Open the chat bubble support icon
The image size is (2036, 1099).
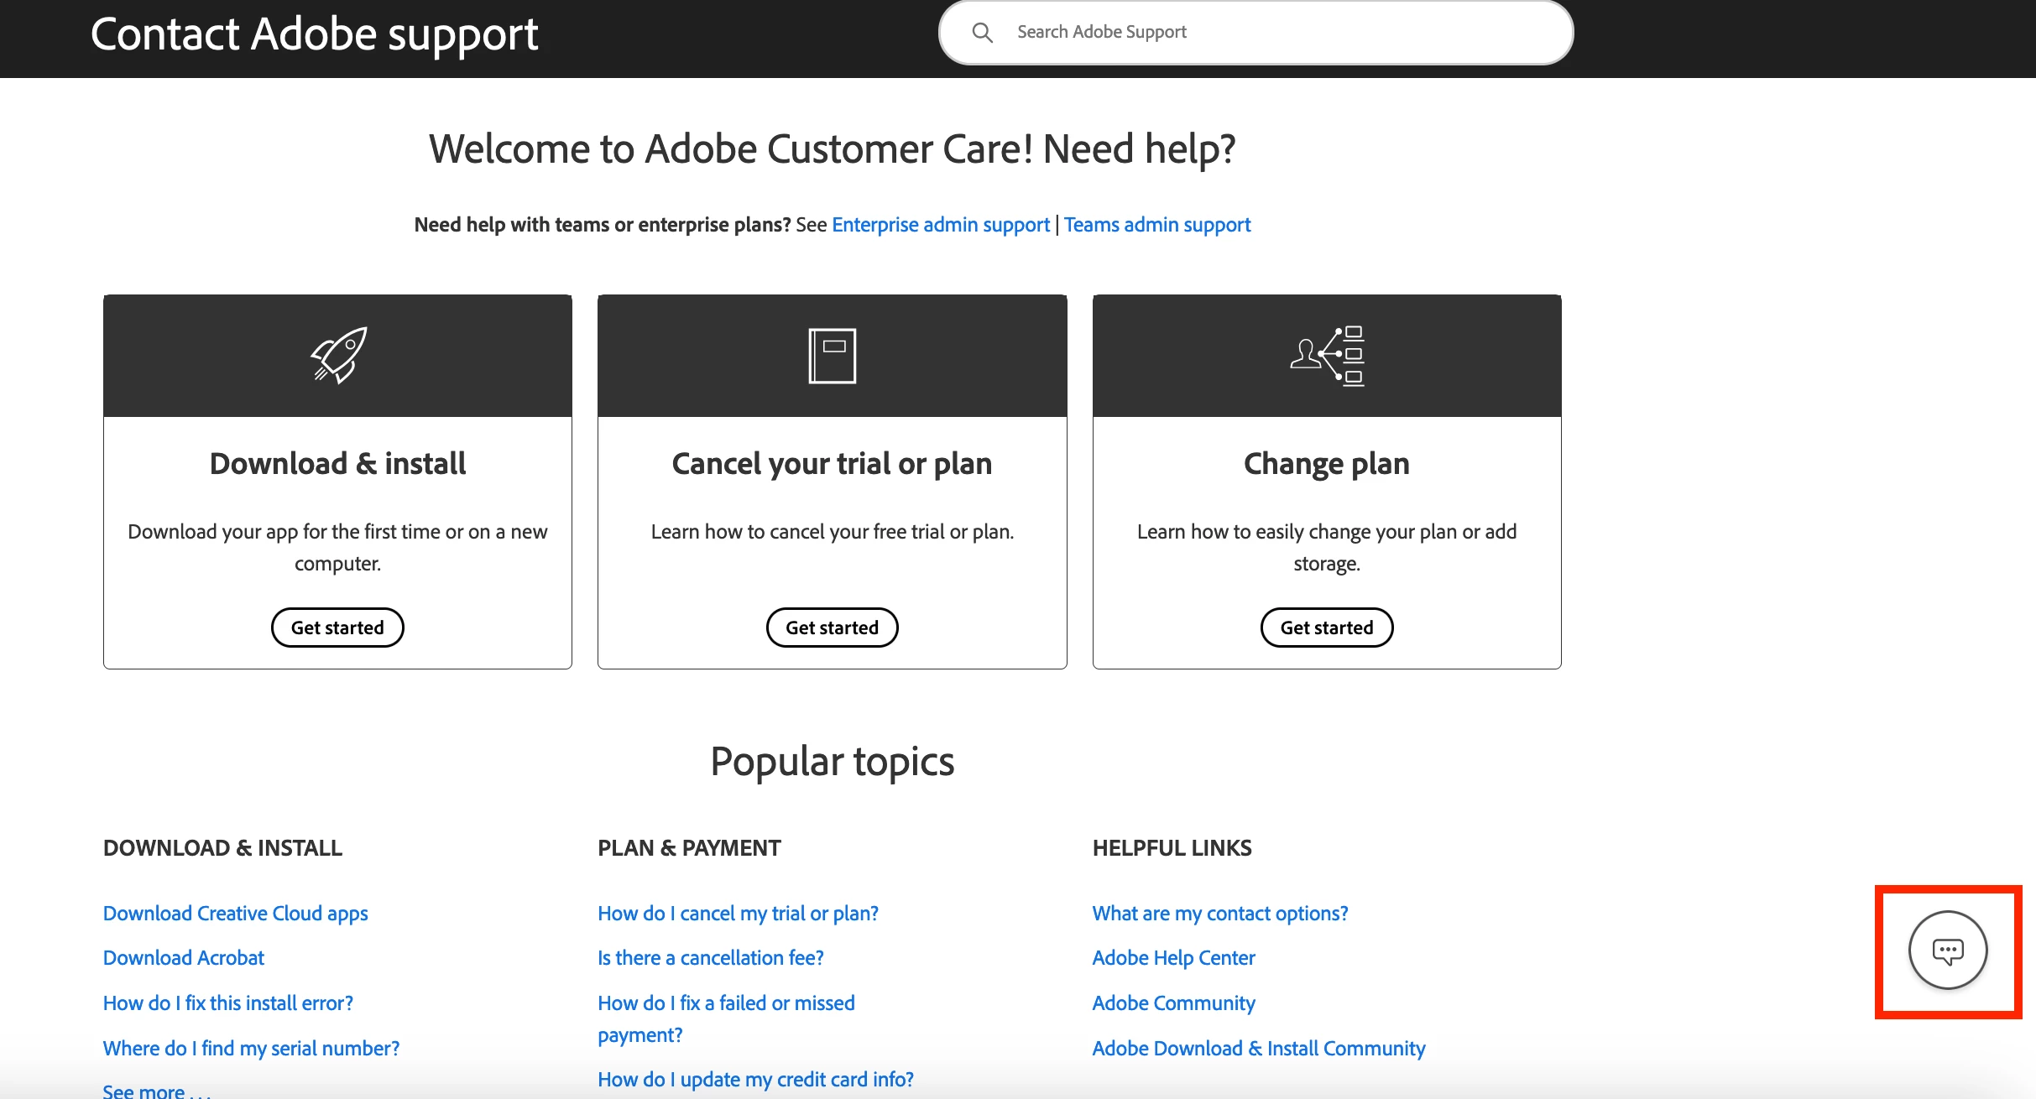coord(1947,951)
